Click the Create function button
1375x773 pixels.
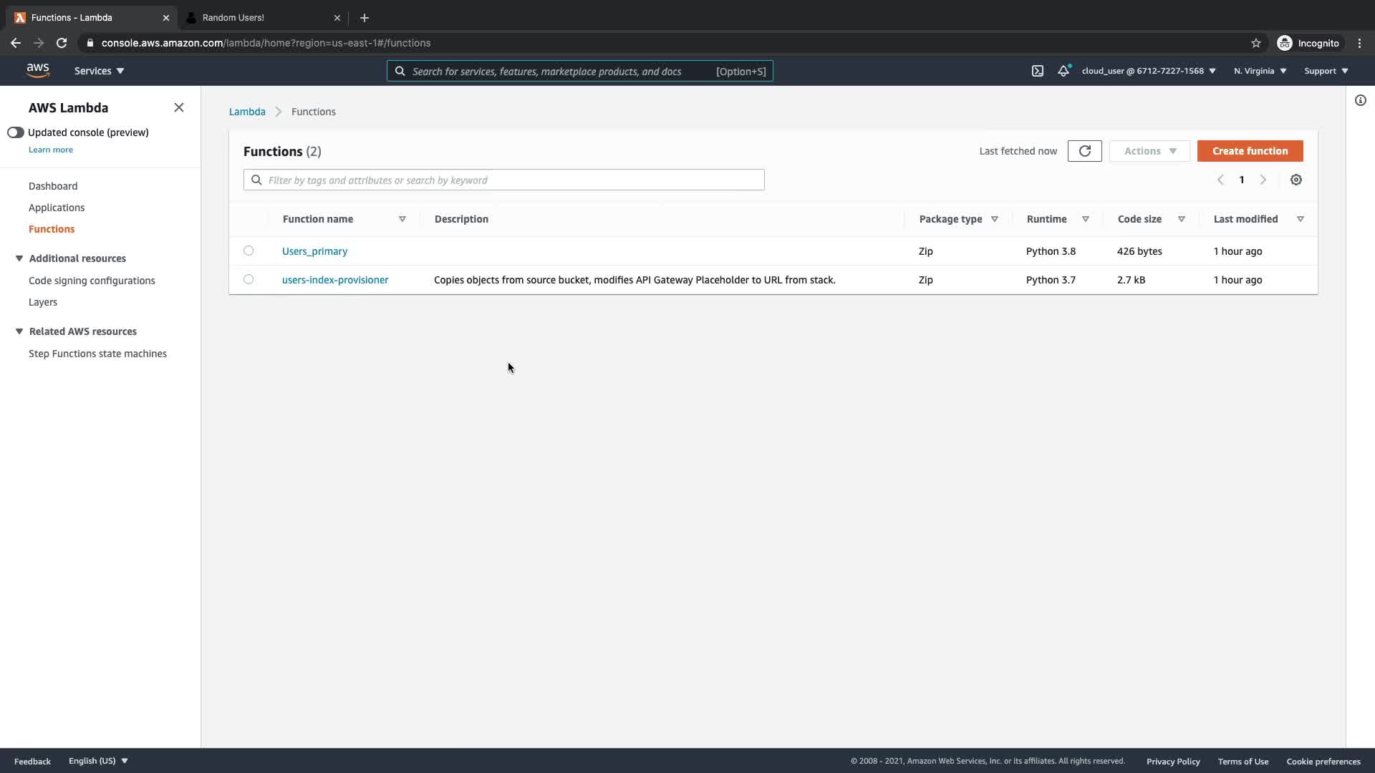(1250, 151)
